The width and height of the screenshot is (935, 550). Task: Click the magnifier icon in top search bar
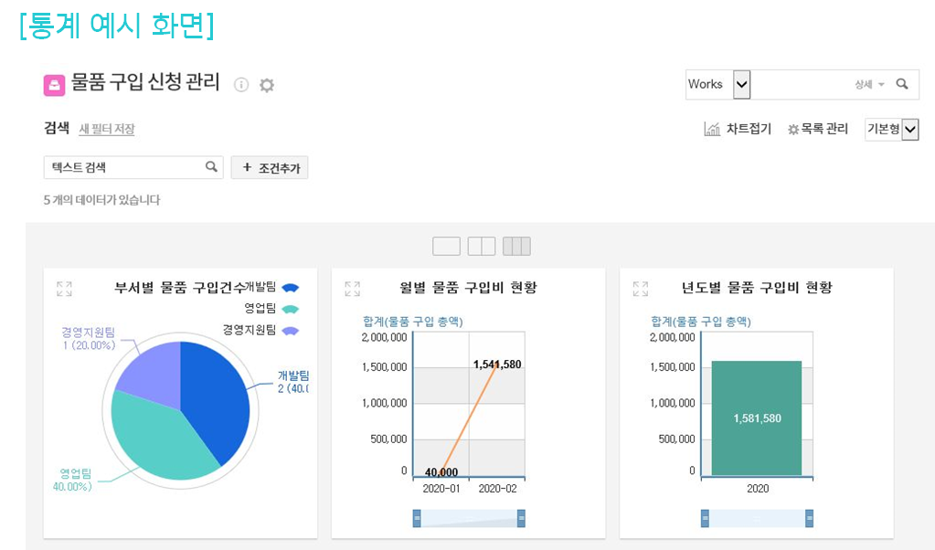click(x=902, y=84)
